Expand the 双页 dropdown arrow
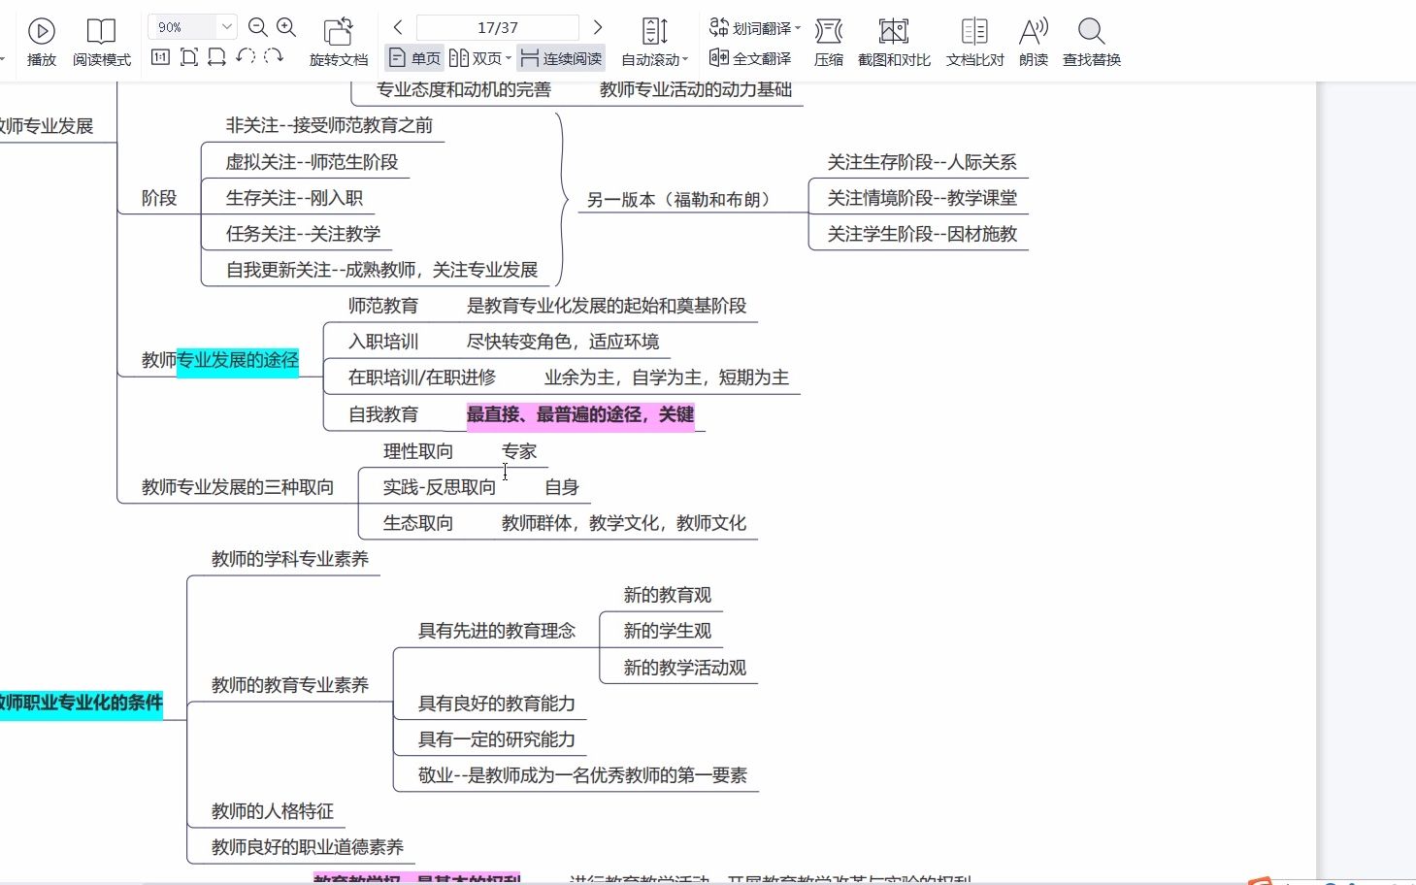Viewport: 1416px width, 885px height. coord(508,58)
